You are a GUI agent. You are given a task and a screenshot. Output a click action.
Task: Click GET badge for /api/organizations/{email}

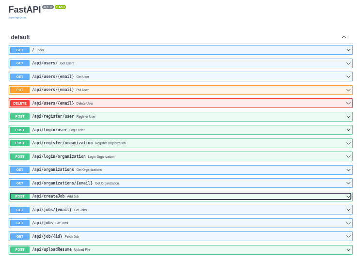pyautogui.click(x=20, y=183)
